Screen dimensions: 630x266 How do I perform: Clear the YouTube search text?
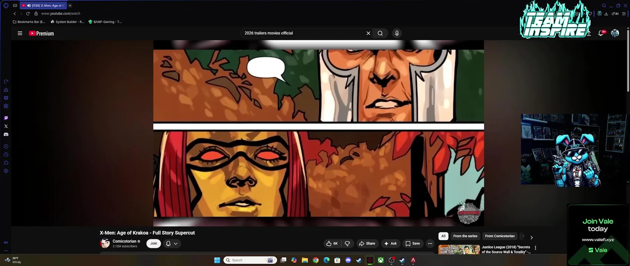pyautogui.click(x=368, y=33)
